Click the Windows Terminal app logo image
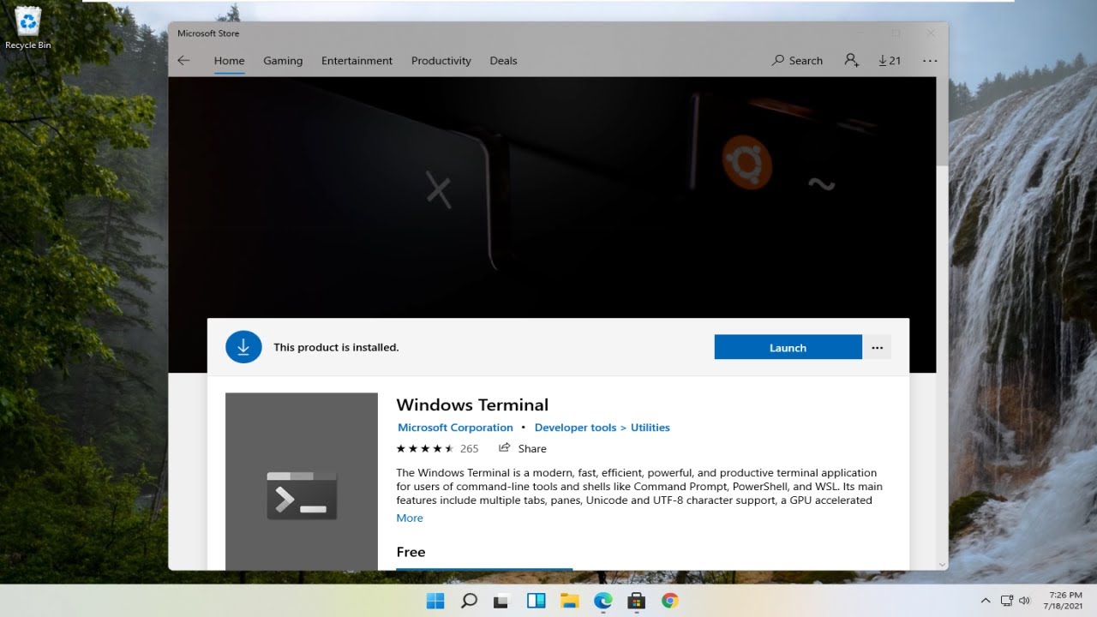 (x=302, y=482)
